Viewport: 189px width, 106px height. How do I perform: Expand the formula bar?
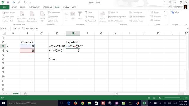point(187,29)
